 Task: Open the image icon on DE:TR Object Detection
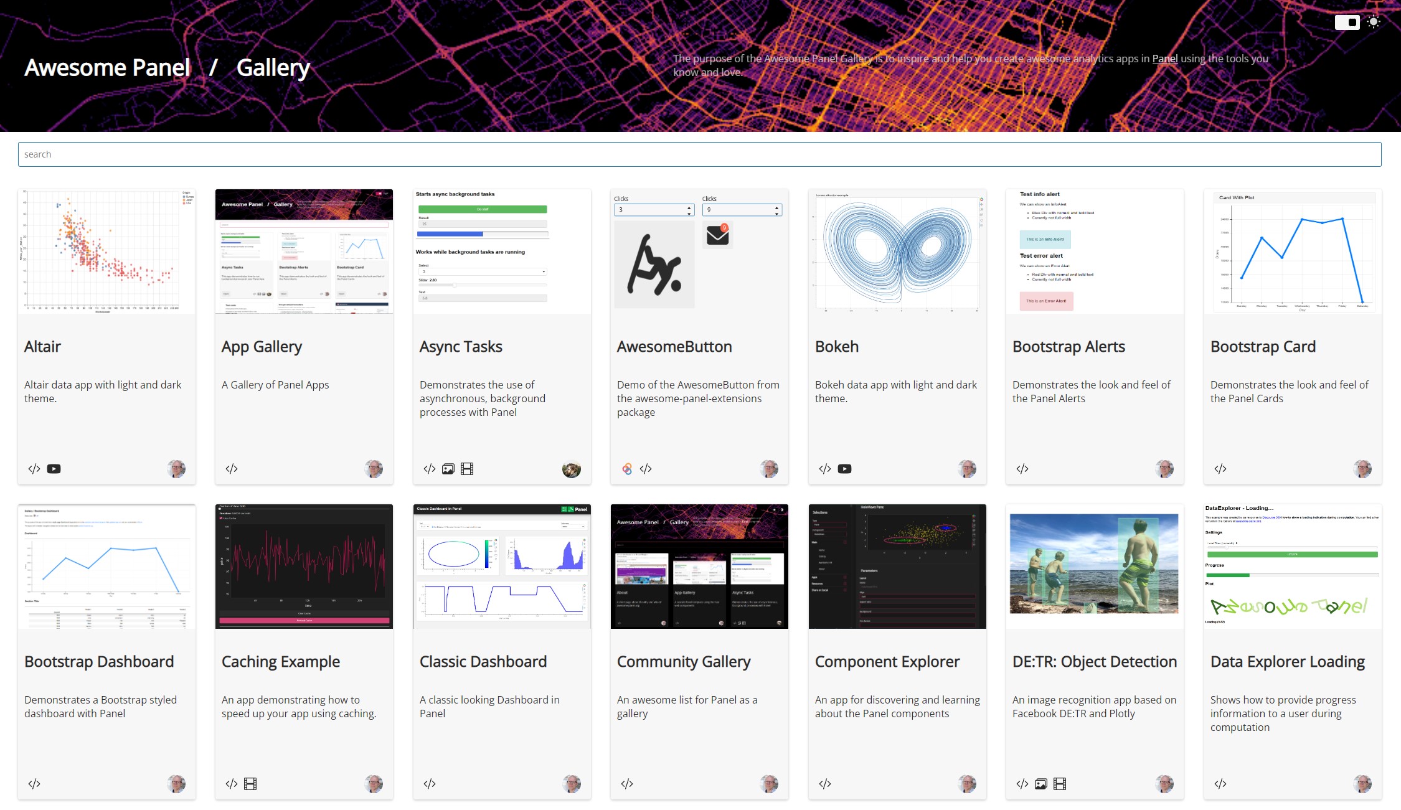(1040, 784)
